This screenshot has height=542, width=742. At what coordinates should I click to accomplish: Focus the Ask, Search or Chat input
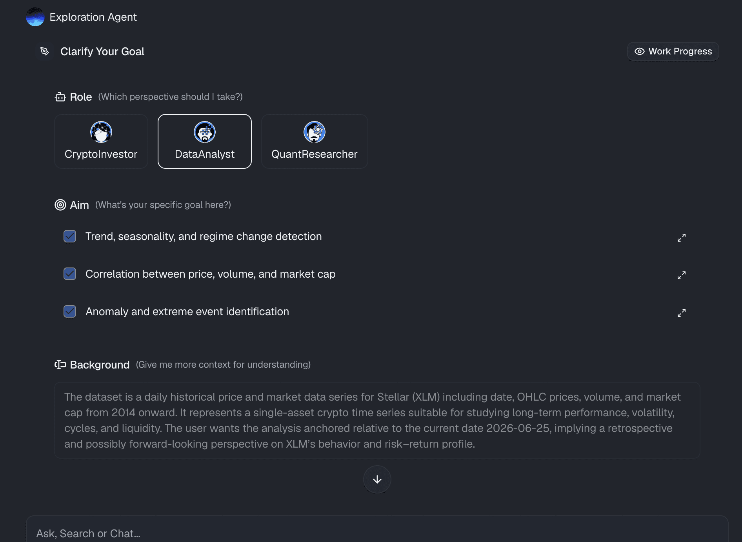point(377,533)
